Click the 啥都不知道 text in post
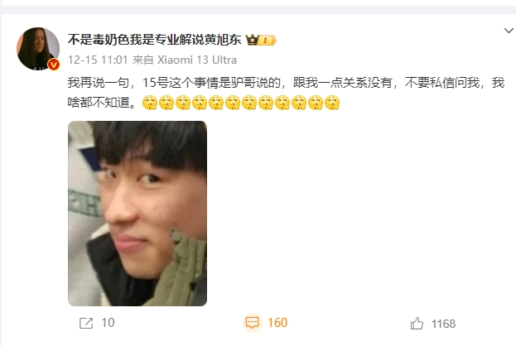Image resolution: width=516 pixels, height=346 pixels. (x=99, y=103)
